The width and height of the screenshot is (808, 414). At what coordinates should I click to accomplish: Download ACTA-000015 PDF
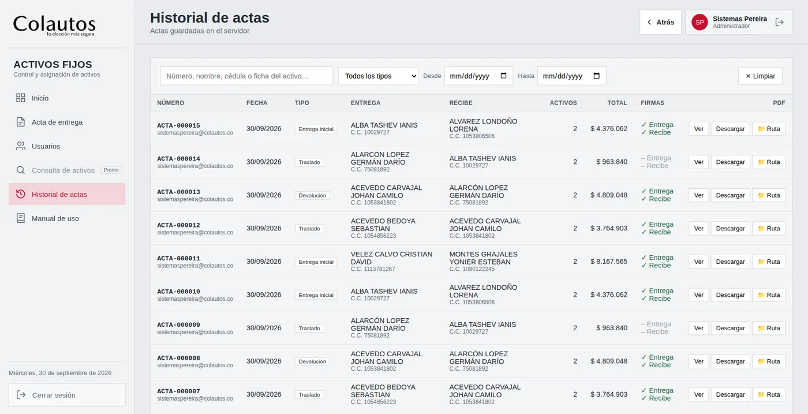(x=730, y=129)
